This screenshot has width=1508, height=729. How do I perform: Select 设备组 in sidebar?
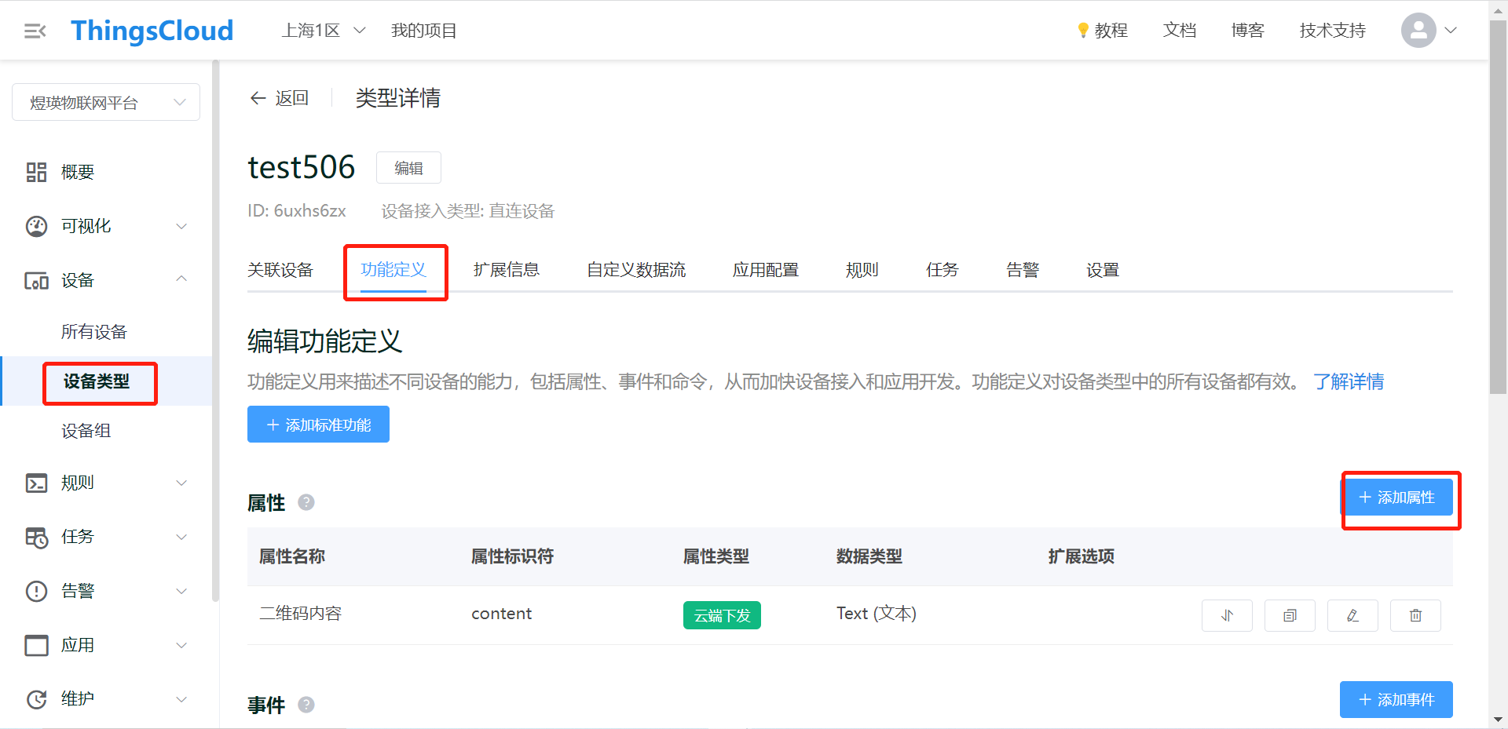point(86,431)
